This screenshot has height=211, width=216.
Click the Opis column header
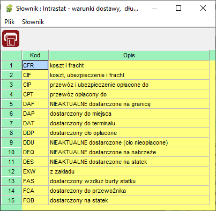point(129,55)
